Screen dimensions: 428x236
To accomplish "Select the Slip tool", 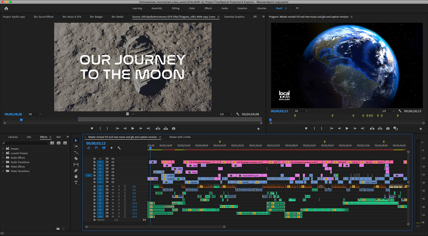I will [x=76, y=164].
